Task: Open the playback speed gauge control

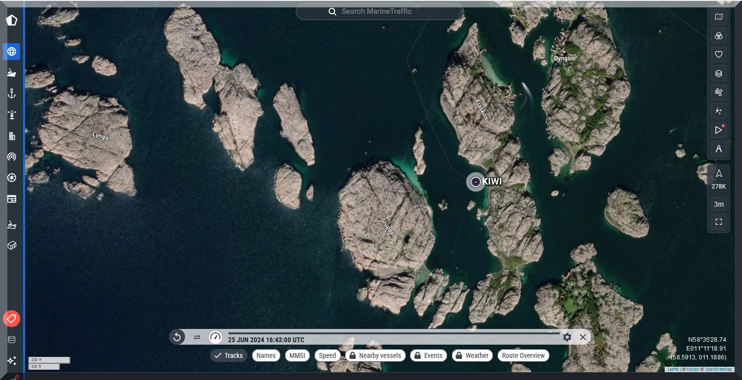Action: (216, 337)
